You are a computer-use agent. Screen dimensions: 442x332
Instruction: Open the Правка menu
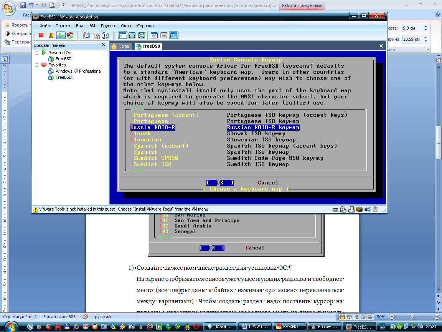(63, 26)
